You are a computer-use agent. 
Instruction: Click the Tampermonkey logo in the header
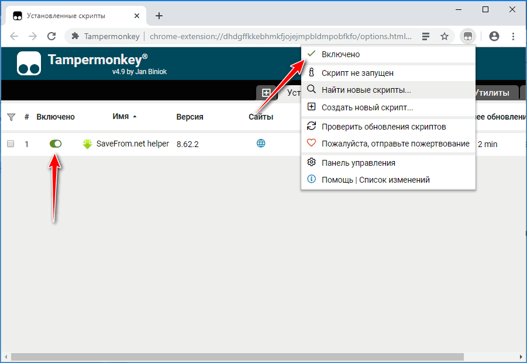[x=29, y=63]
